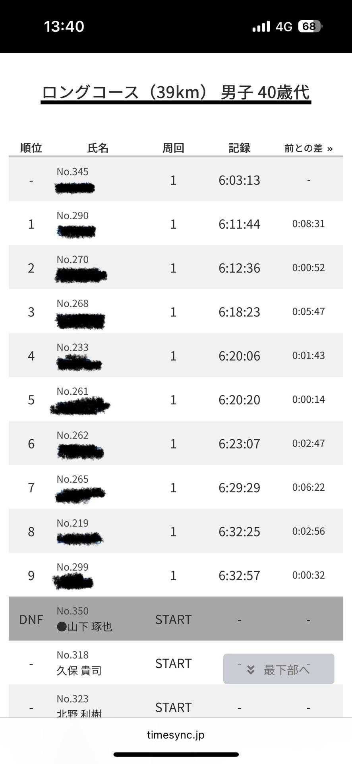Tap the black dot beside 山下 琢也
Screen dimensions: 352x764
(62, 627)
